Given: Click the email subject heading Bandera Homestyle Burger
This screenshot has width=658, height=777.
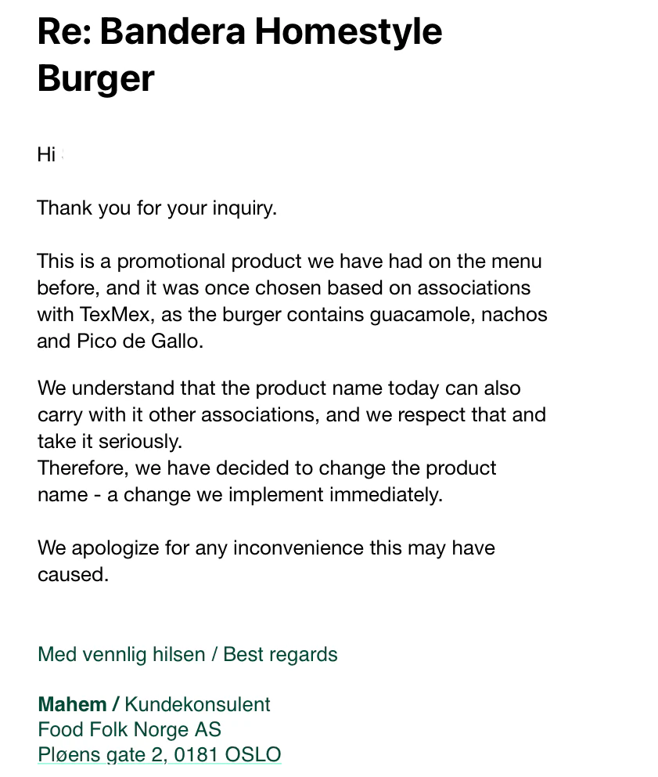Looking at the screenshot, I should (239, 55).
